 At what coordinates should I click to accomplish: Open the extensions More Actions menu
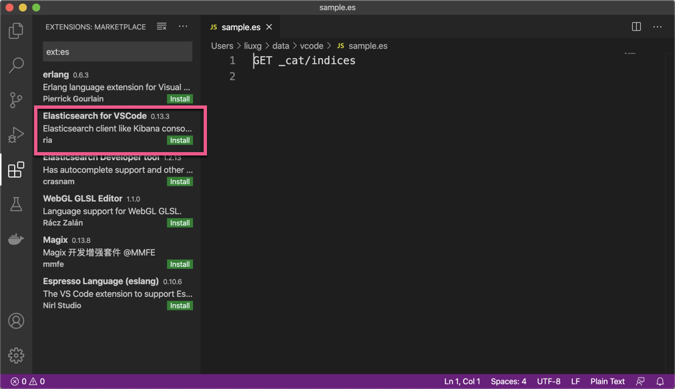pyautogui.click(x=183, y=27)
